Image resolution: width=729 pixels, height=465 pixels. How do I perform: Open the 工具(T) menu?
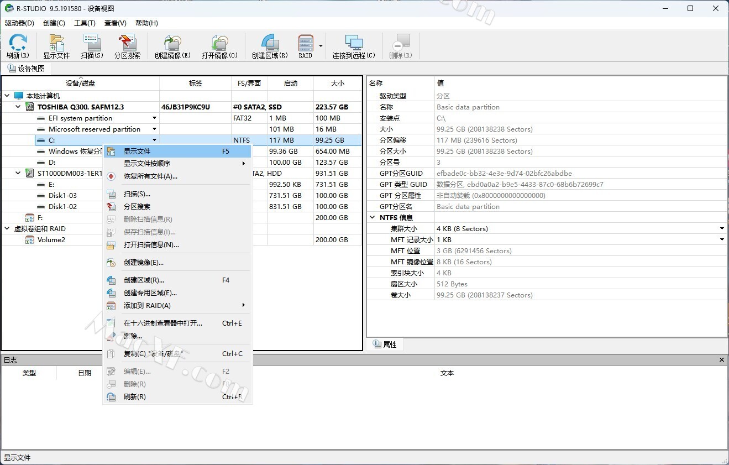click(x=85, y=23)
